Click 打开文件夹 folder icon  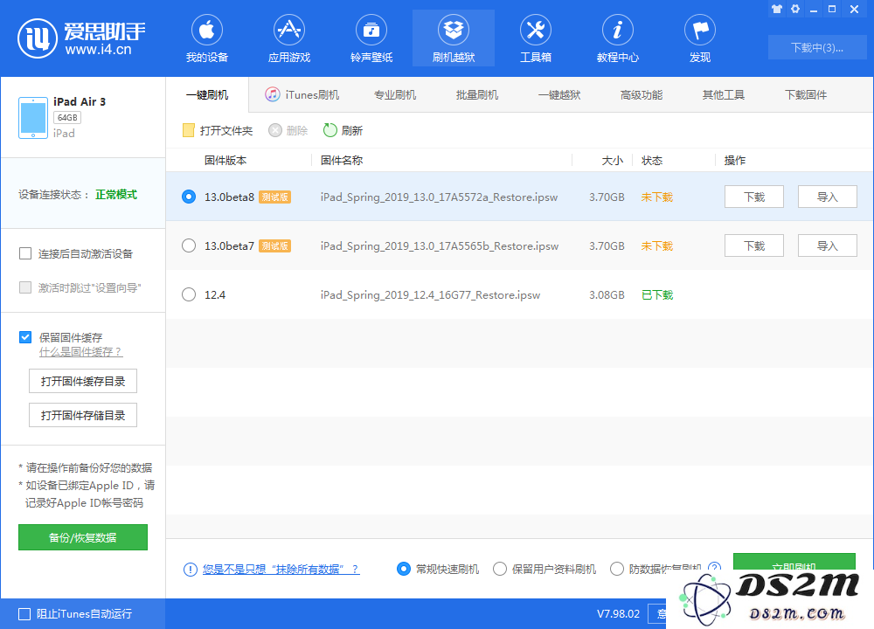click(189, 130)
